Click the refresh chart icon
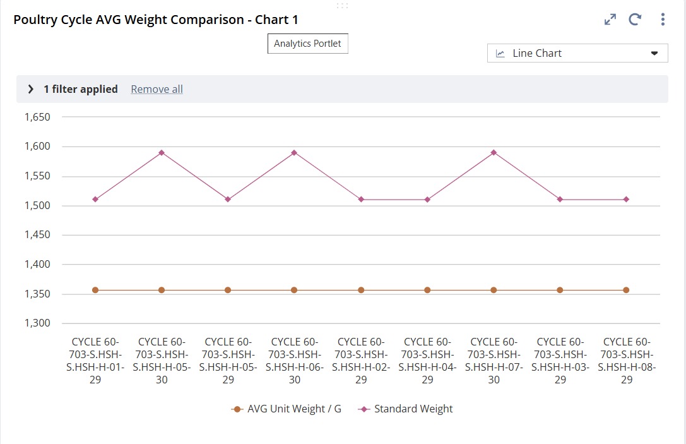 point(635,20)
